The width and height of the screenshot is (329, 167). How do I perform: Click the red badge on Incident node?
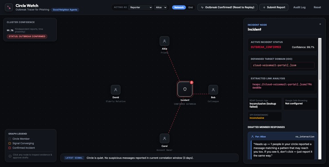pos(191,82)
